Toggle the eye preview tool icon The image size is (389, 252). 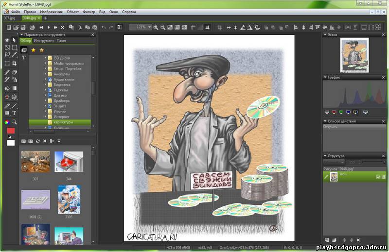(x=7, y=40)
